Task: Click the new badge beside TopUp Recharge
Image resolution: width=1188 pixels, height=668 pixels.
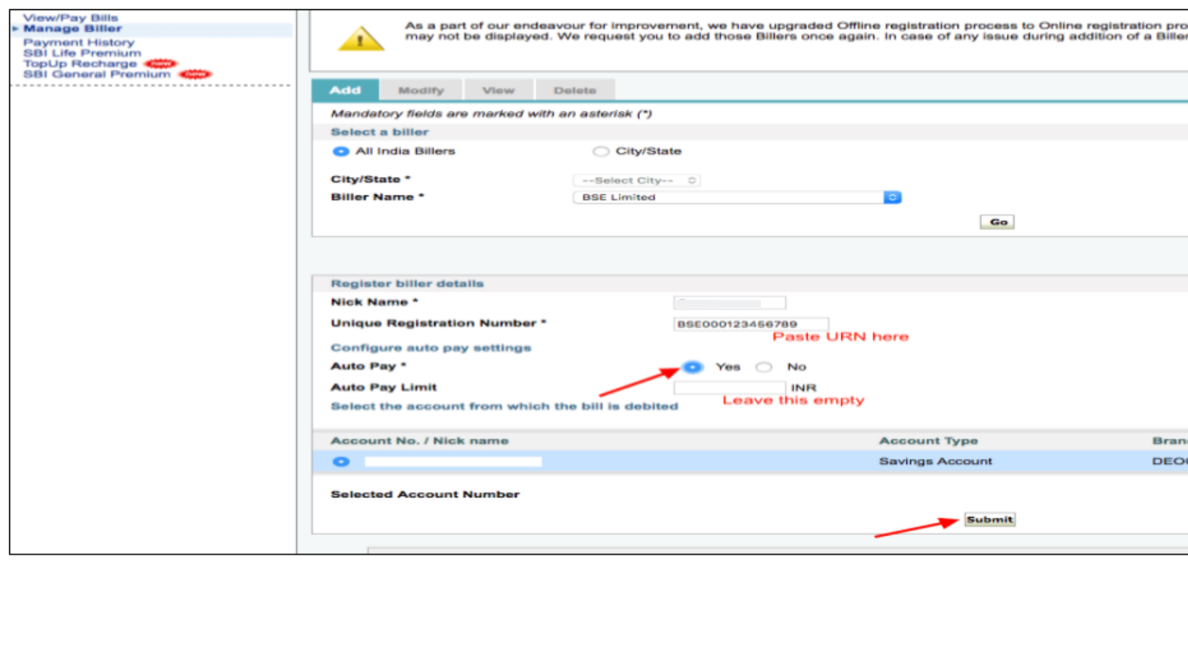Action: (161, 64)
